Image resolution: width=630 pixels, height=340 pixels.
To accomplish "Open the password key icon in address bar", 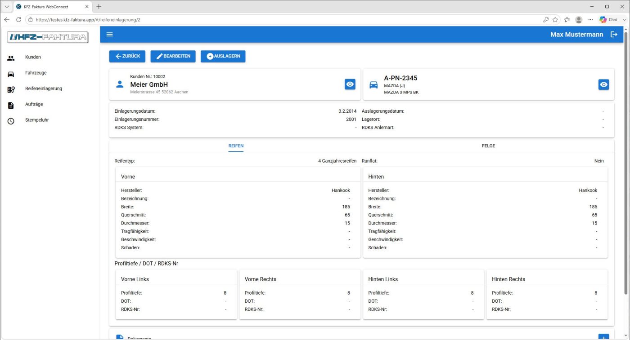I will pyautogui.click(x=545, y=20).
